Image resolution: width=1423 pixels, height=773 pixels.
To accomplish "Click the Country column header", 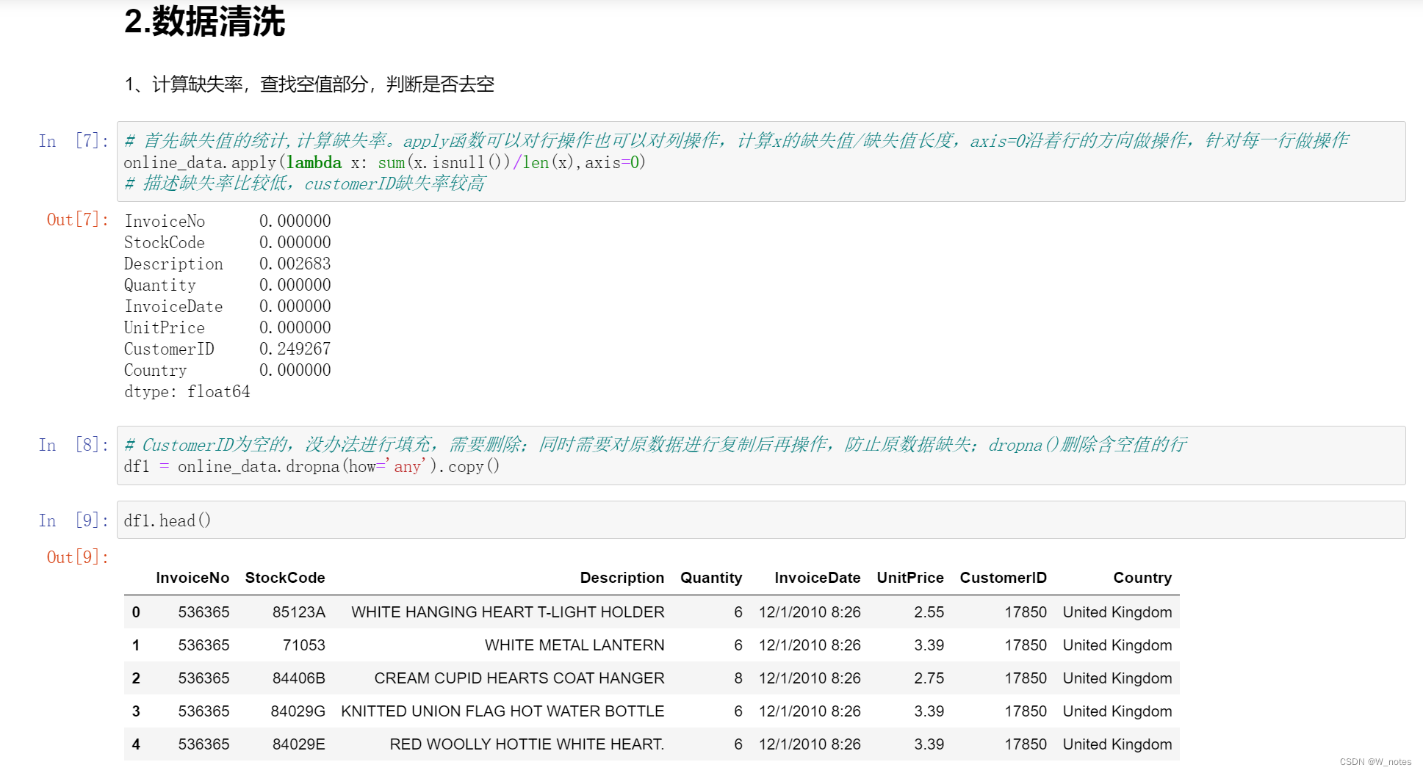I will (x=1142, y=578).
